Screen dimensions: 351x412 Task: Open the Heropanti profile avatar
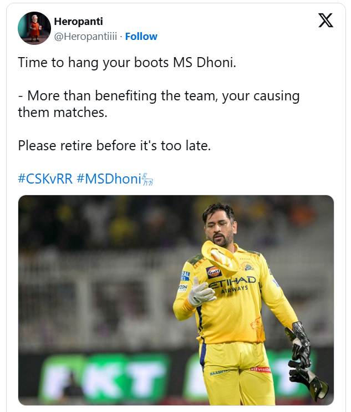34,28
